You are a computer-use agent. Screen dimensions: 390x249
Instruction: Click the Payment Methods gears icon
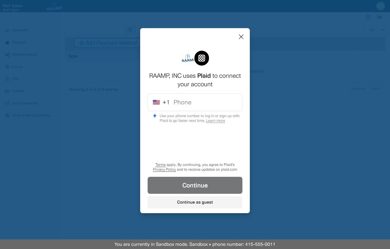pyautogui.click(x=7, y=55)
